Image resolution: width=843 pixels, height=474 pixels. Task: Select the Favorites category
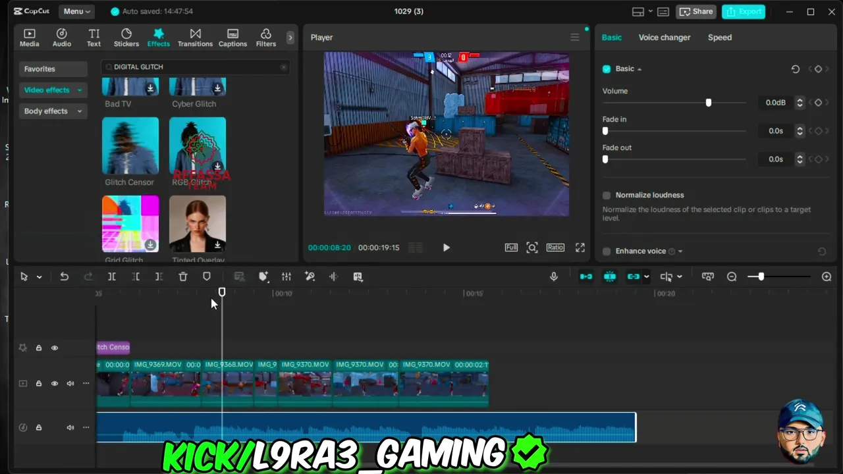(53, 69)
